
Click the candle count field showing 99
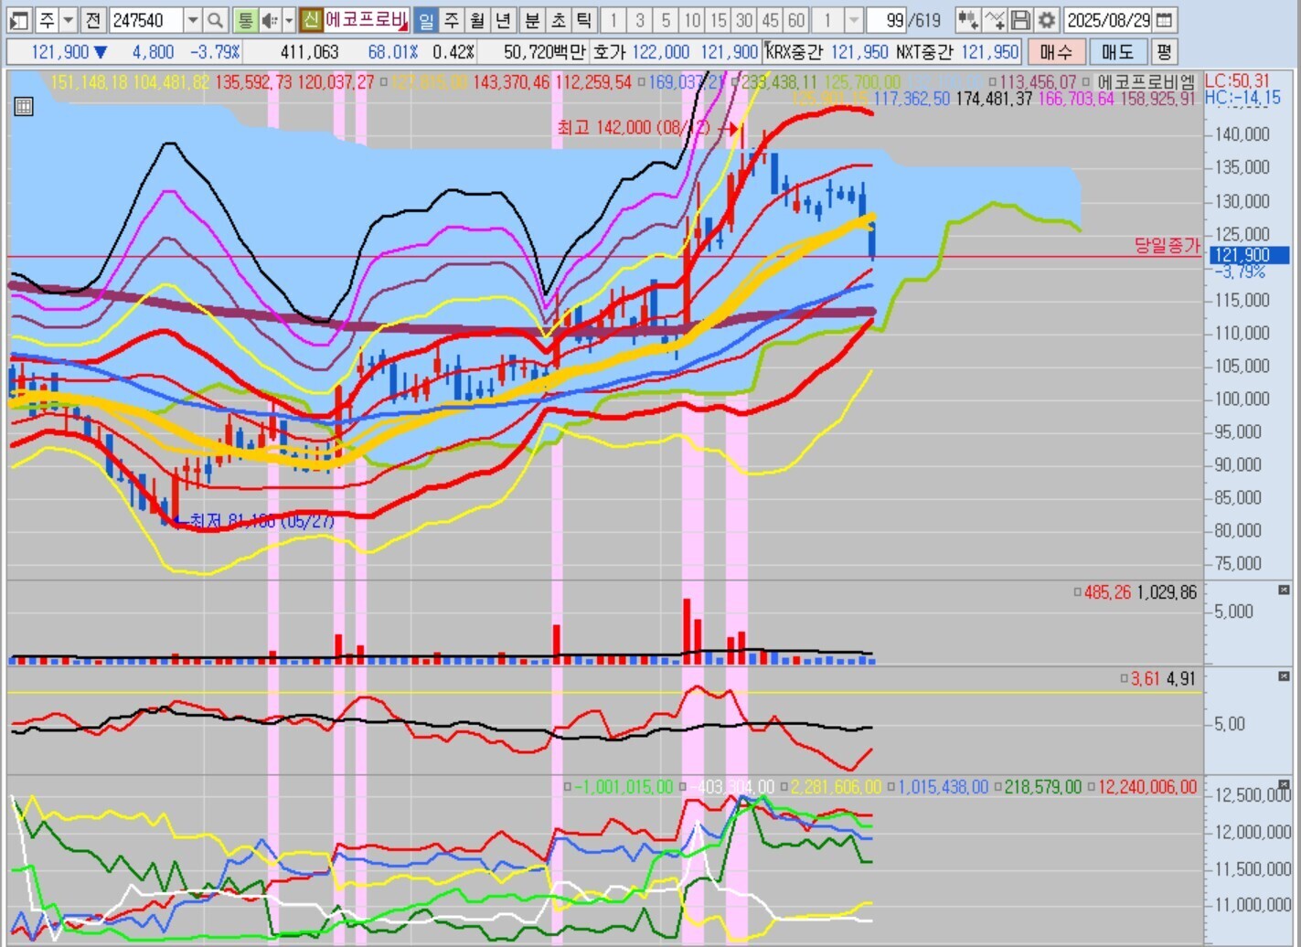click(x=887, y=20)
